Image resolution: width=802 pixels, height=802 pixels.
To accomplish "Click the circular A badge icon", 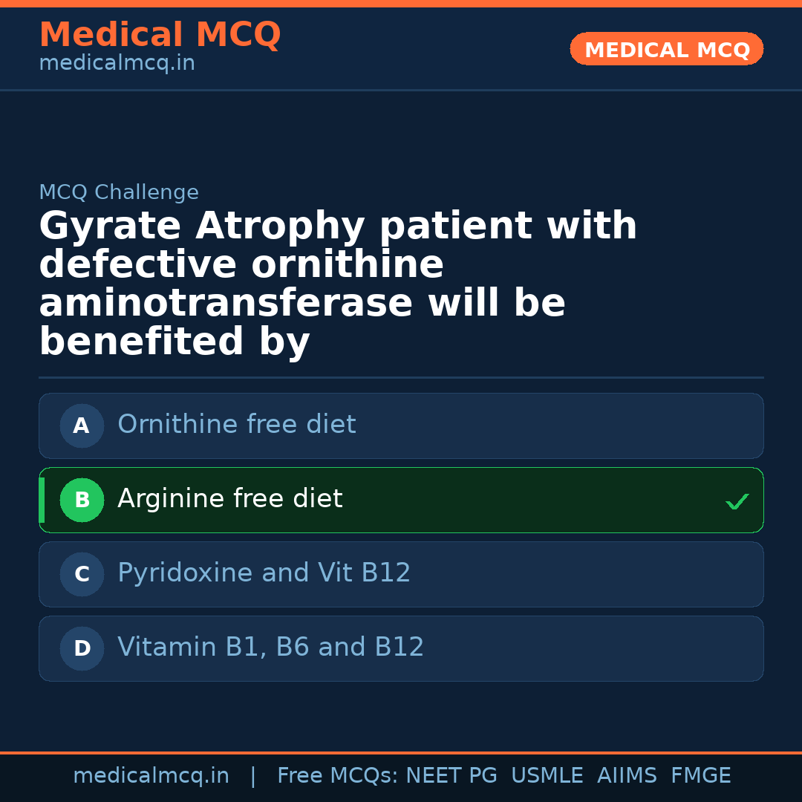I will (x=82, y=426).
